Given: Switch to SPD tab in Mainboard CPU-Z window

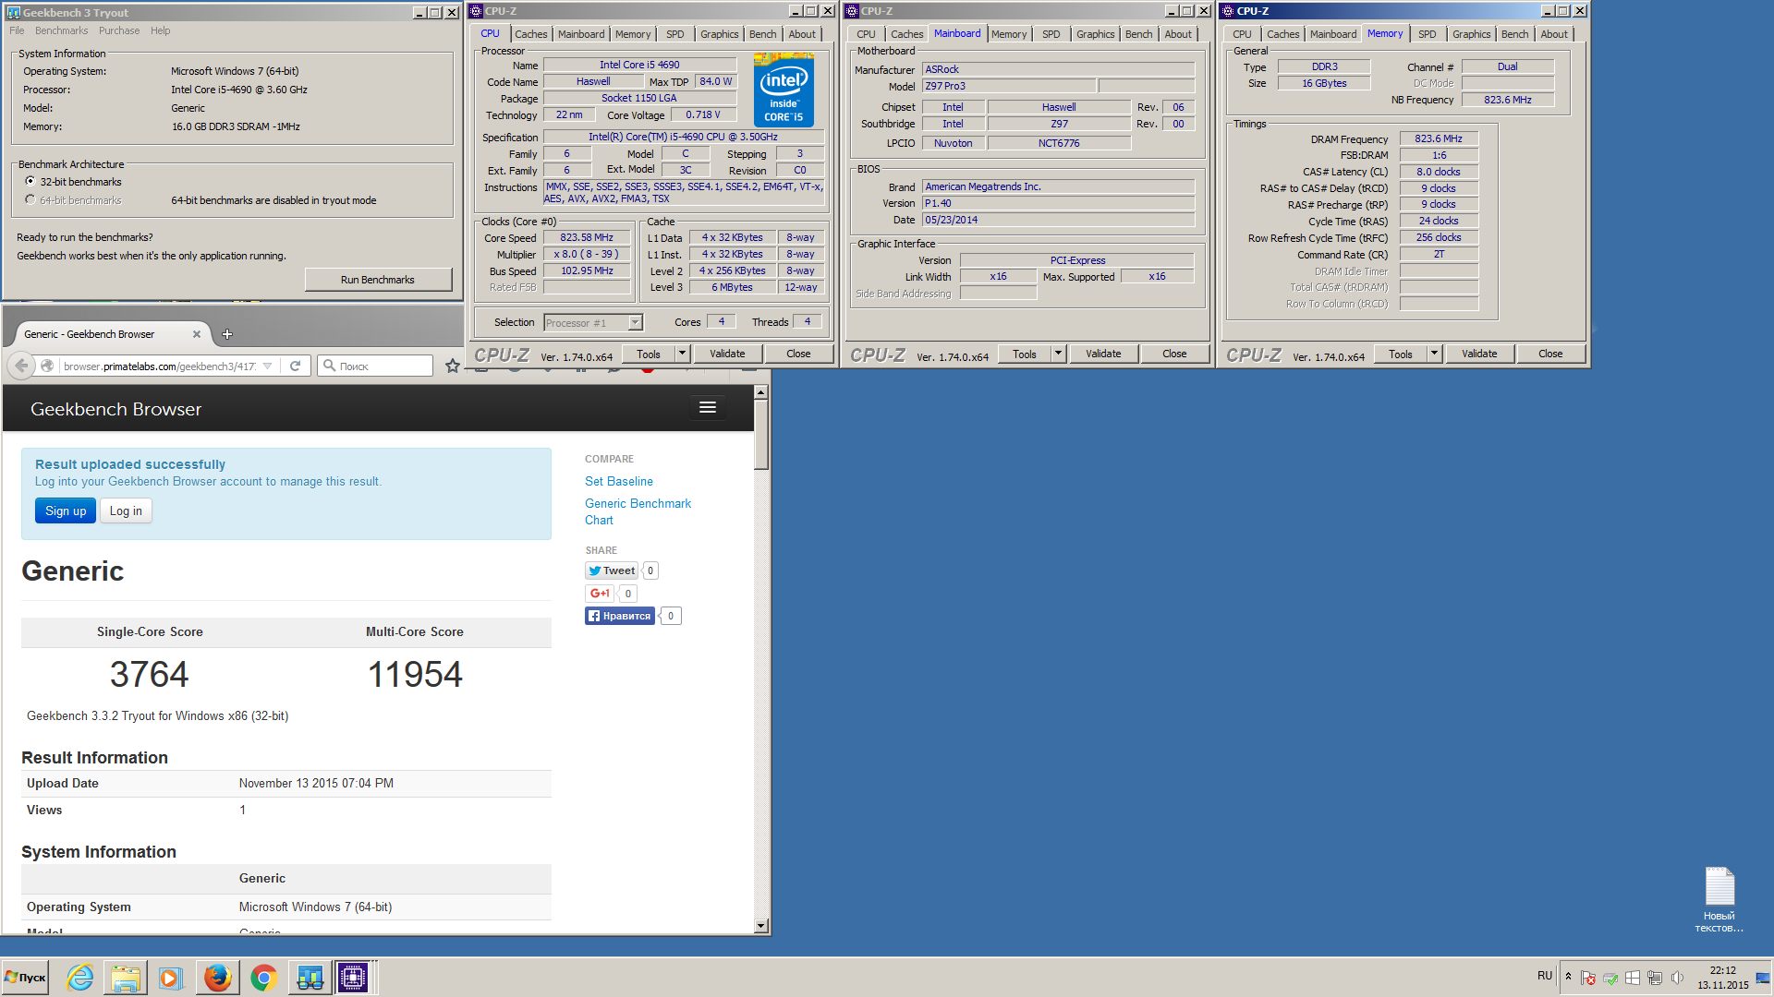Looking at the screenshot, I should pyautogui.click(x=1051, y=34).
